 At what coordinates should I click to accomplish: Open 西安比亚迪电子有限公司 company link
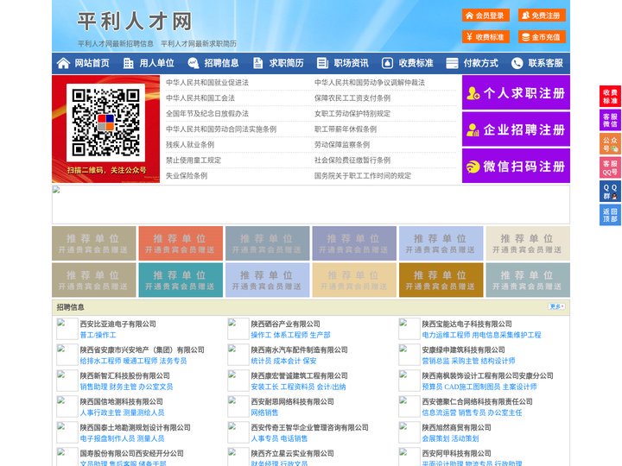pos(117,324)
